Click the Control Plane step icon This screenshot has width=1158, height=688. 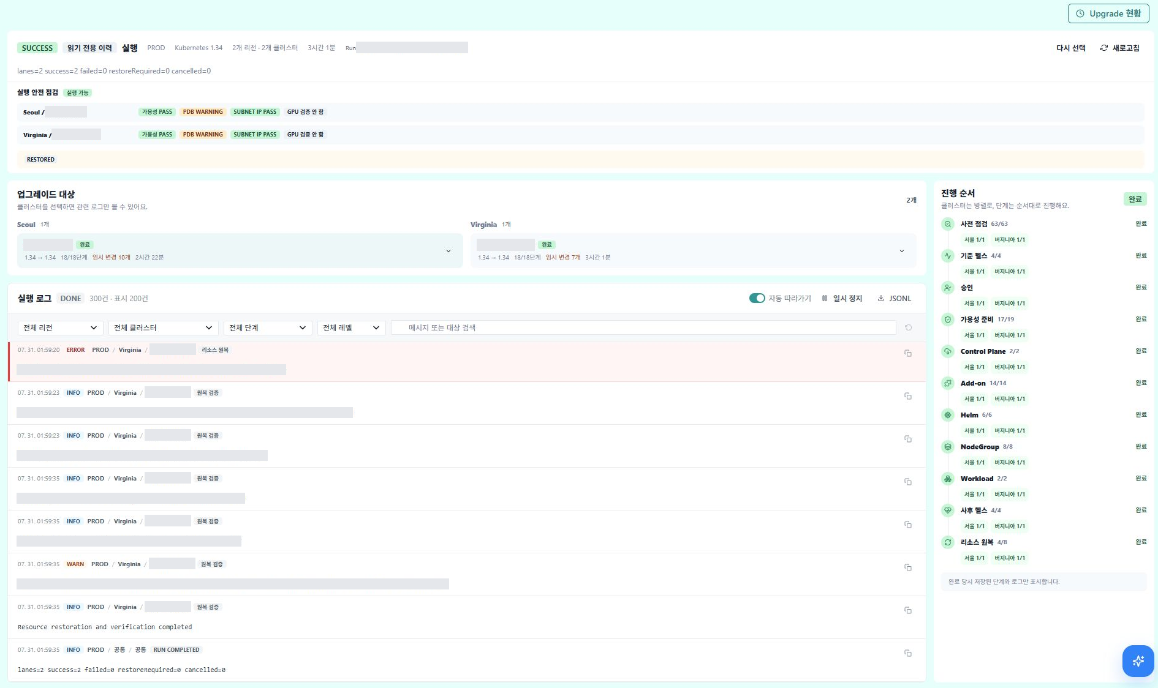point(948,351)
